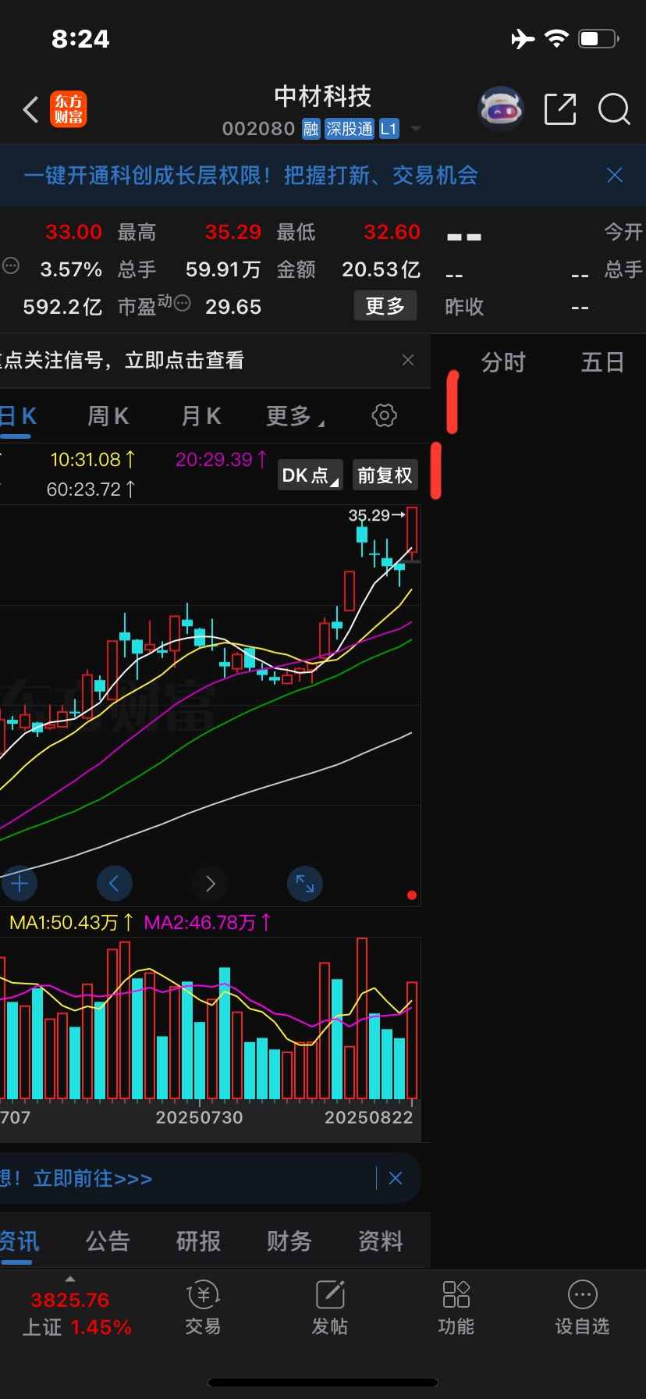Switch to the 公告 tab
Viewport: 646px width, 1399px height.
pos(108,1241)
